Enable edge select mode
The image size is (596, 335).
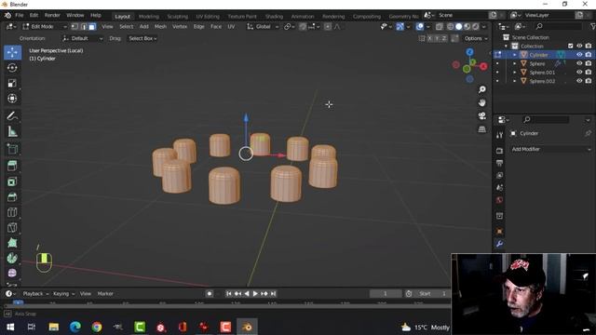click(84, 27)
